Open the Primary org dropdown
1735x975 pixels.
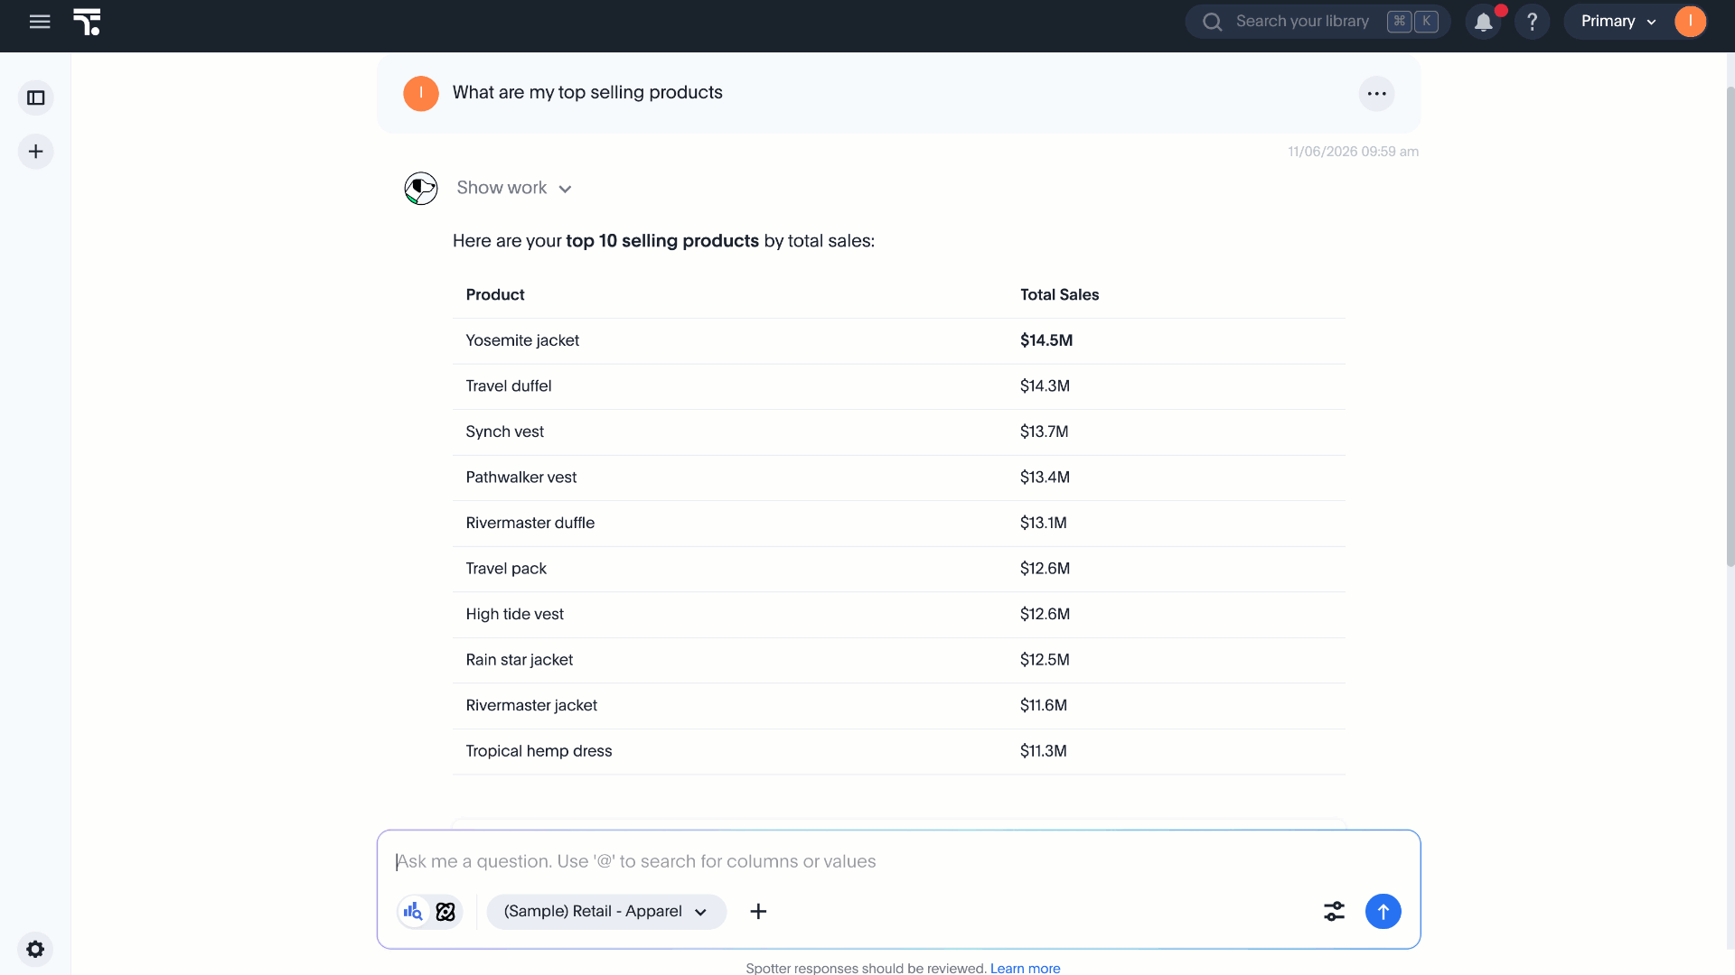click(x=1618, y=22)
